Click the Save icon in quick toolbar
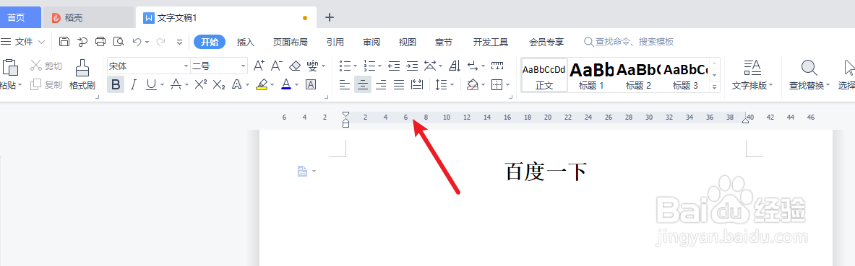 (64, 42)
